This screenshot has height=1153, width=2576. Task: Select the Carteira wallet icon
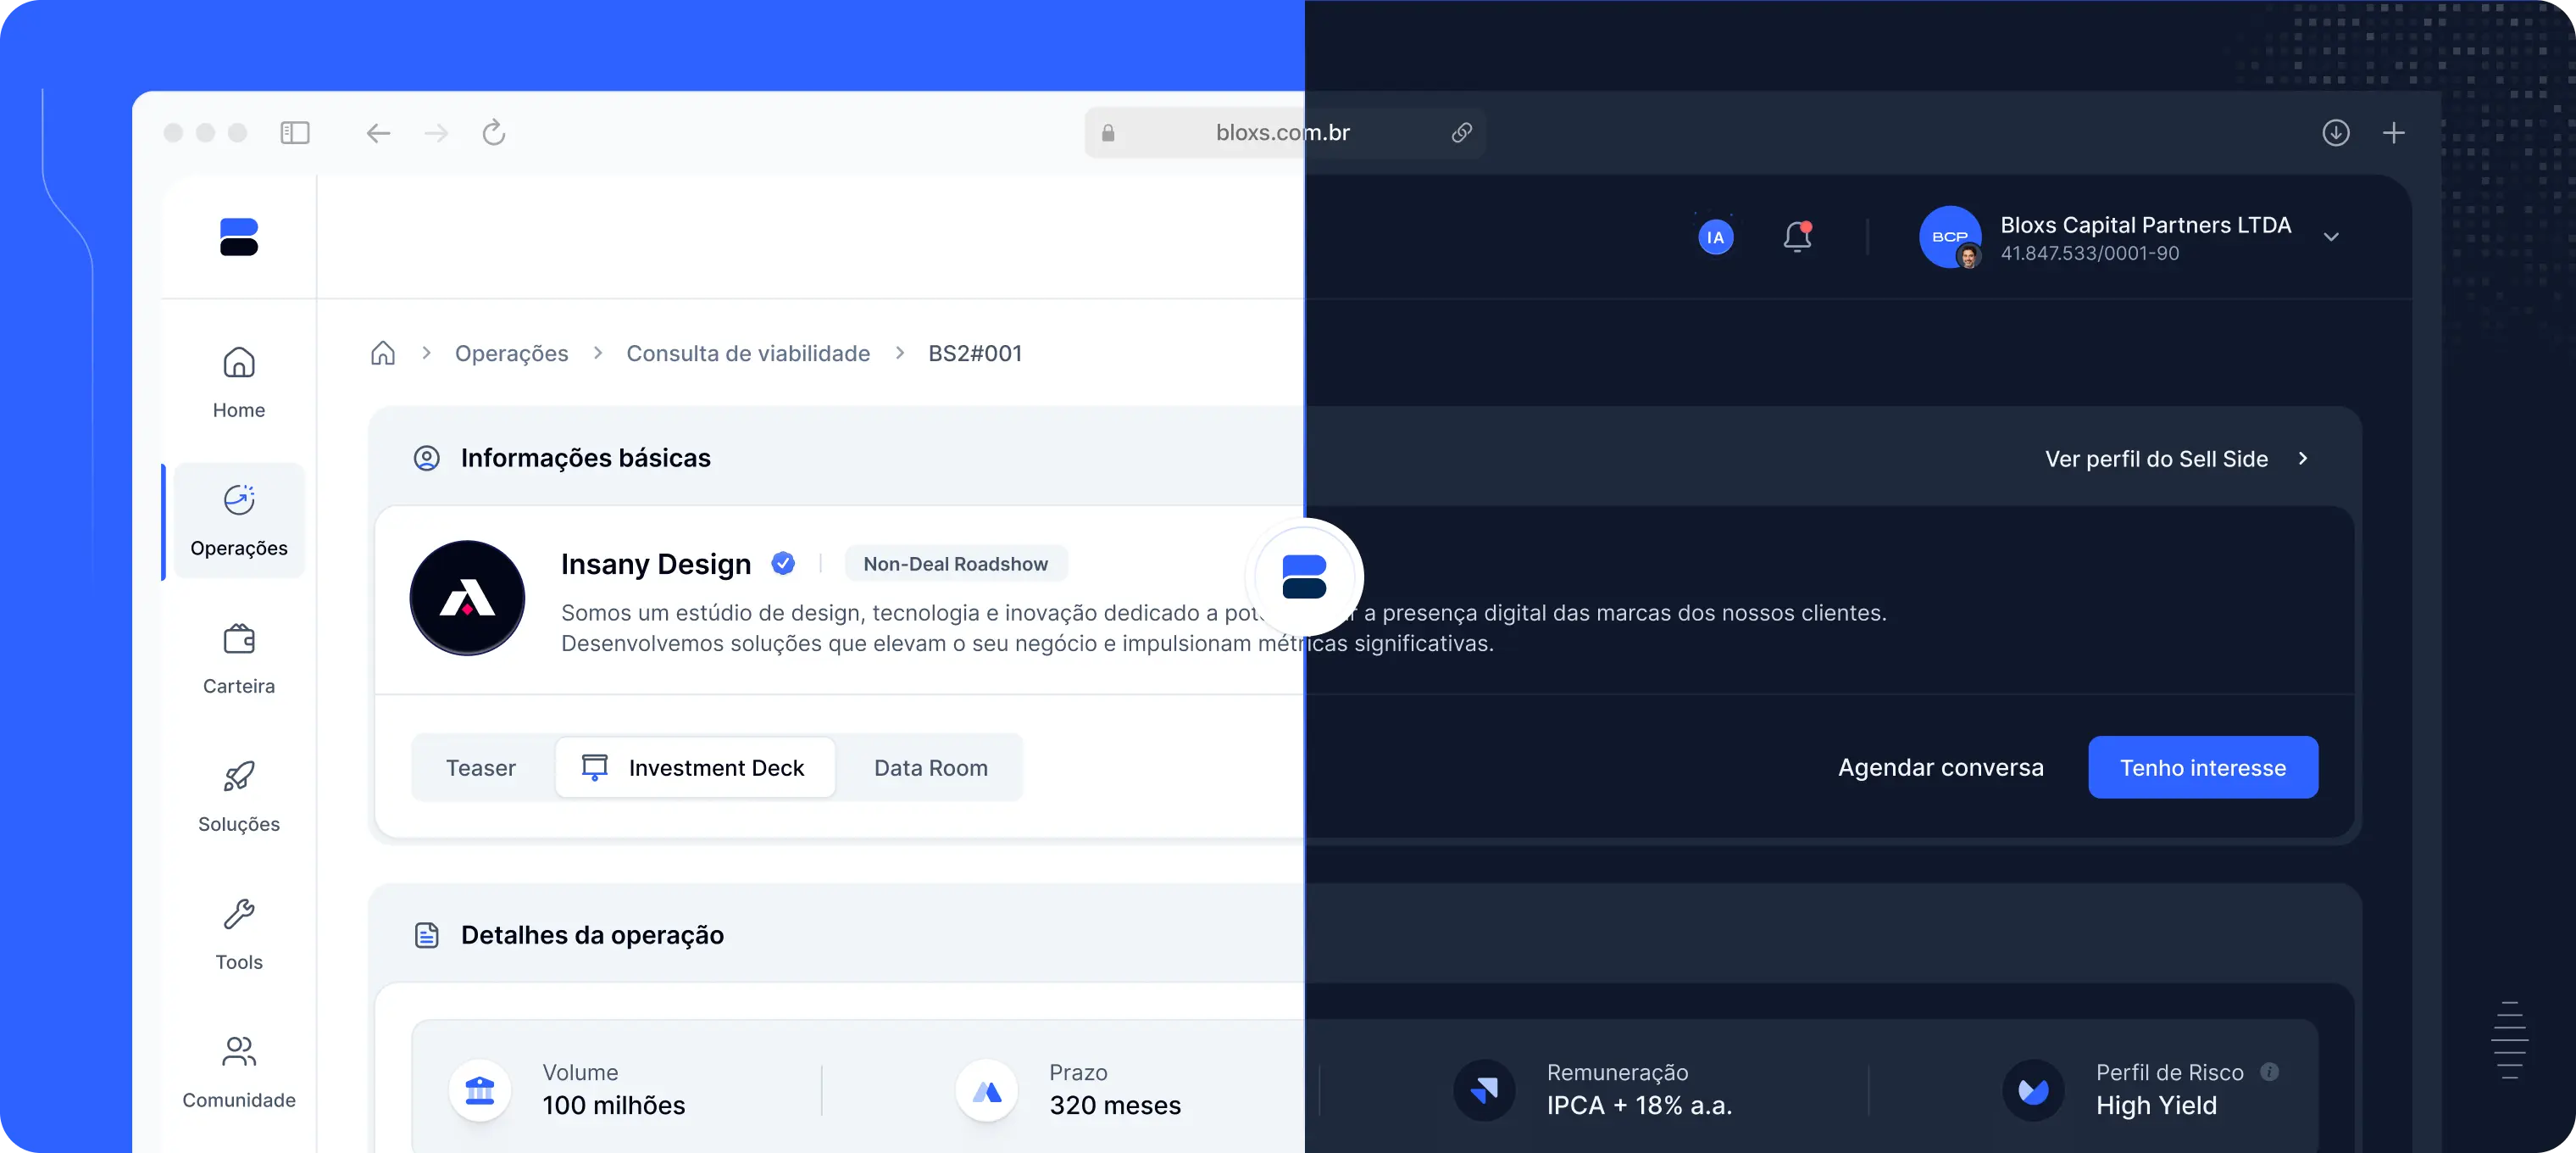pos(238,638)
